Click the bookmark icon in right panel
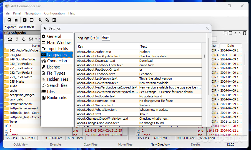251x150 pixels. click(244, 33)
